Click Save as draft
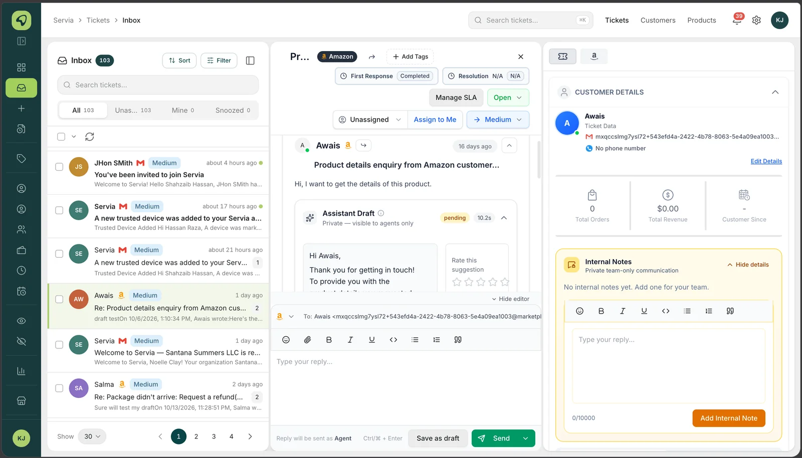This screenshot has height=458, width=802. point(438,438)
